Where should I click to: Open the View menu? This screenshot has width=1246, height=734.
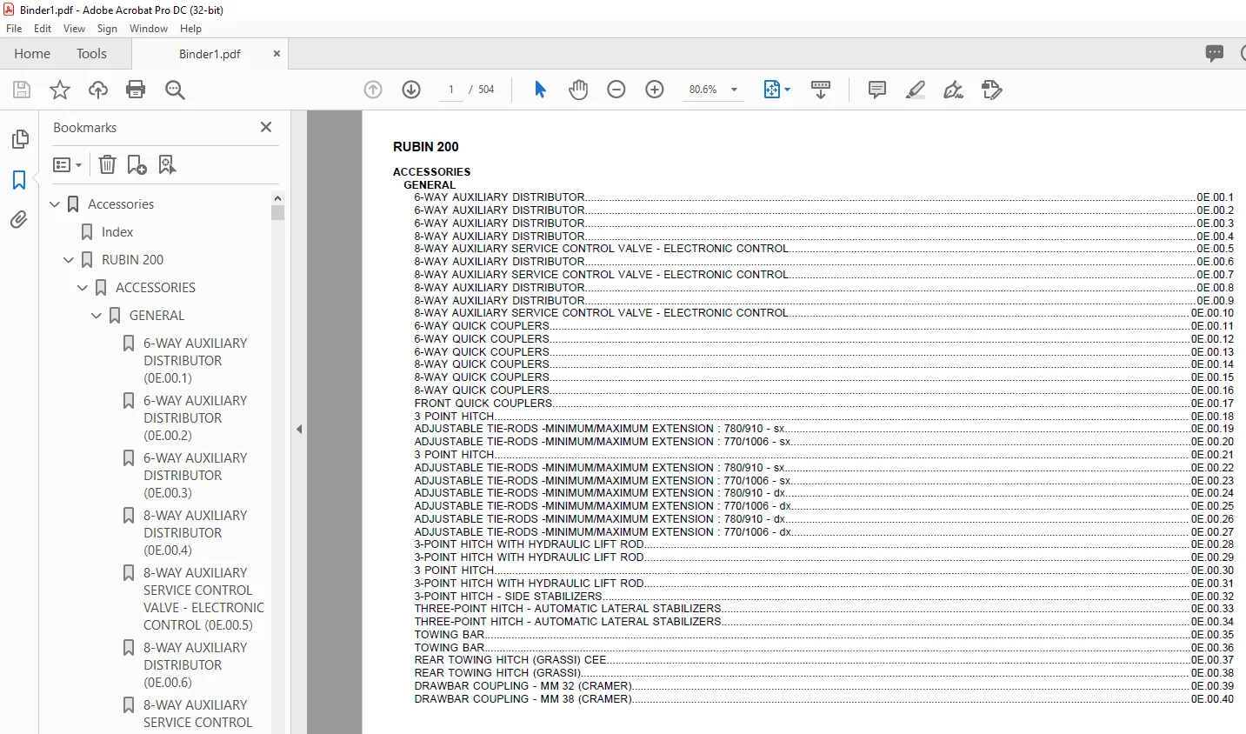click(x=74, y=29)
